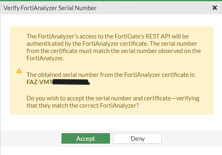This screenshot has height=155, width=222.
Task: Click the gray footer bar right of Deny
Action: coord(192,138)
